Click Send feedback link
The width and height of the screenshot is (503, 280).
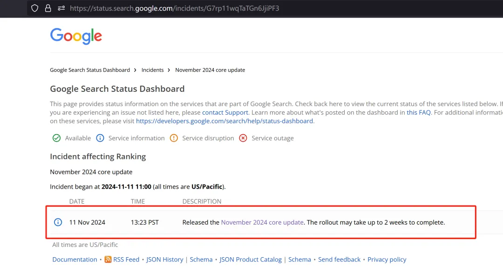point(340,260)
